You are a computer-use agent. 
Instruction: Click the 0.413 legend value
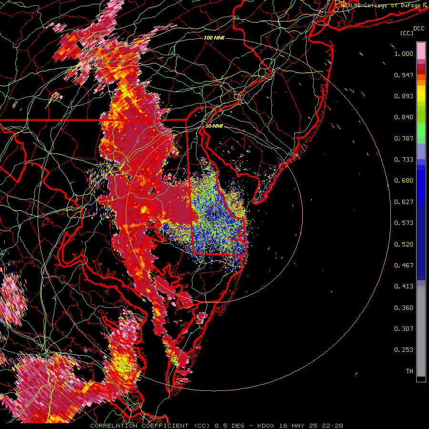[x=404, y=286]
